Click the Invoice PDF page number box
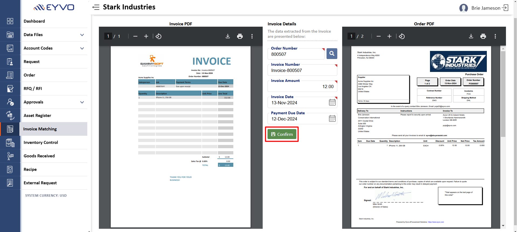Viewport: 517px width, 232px height. (x=108, y=36)
